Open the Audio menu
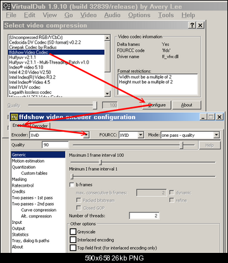The image size is (228, 263). [112, 15]
